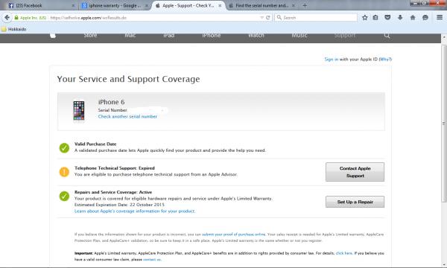Reload the page with the refresh icon

coord(268,18)
